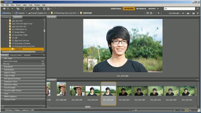Click the Open in Camera Raw icon
Viewport: 201px width, 113px height.
[x=44, y=8]
